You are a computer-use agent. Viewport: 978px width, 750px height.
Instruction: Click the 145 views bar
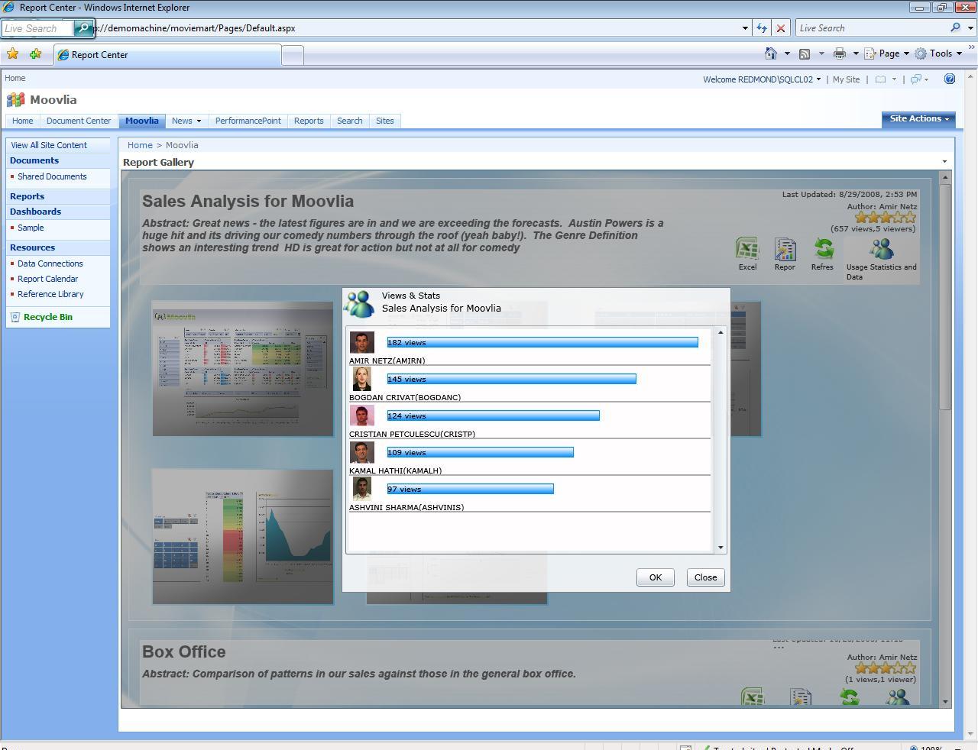pyautogui.click(x=511, y=379)
